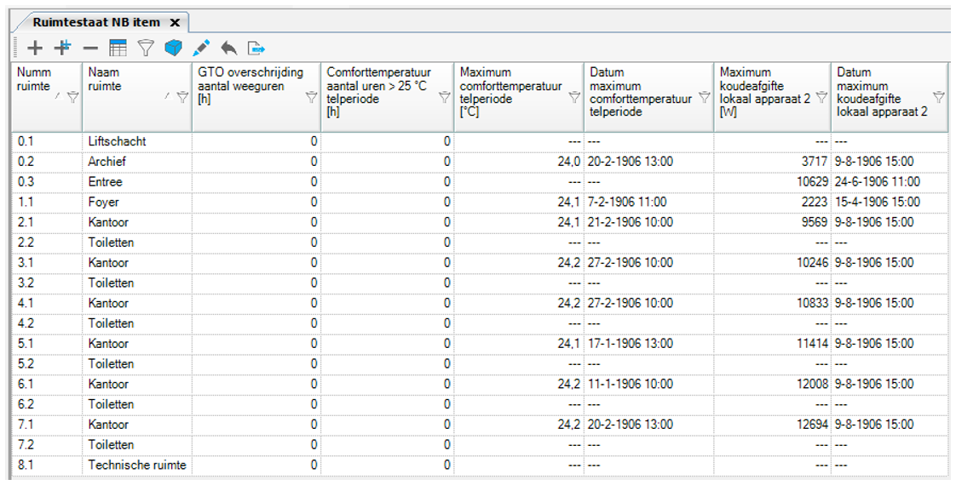Click the blue 3D cube icon
This screenshot has width=956, height=485.
coord(173,48)
